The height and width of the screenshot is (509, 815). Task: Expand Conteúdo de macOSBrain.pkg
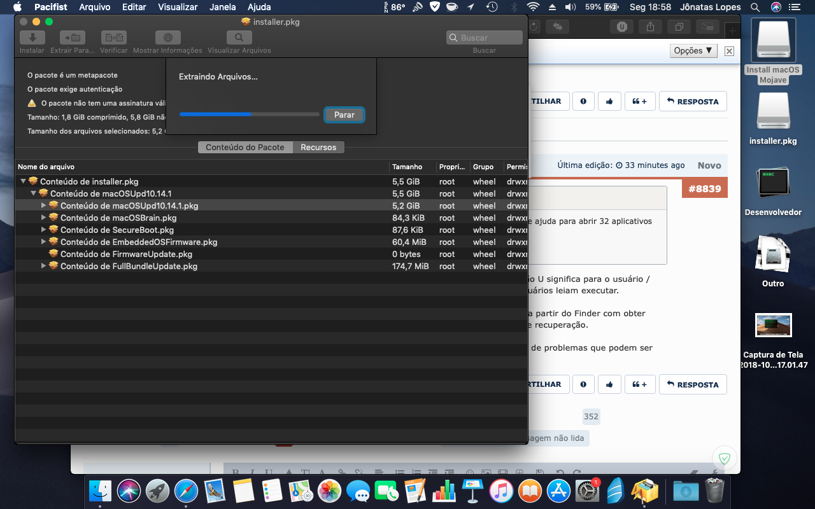point(44,218)
